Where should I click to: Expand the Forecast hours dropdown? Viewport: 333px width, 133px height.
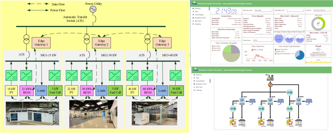click(262, 41)
